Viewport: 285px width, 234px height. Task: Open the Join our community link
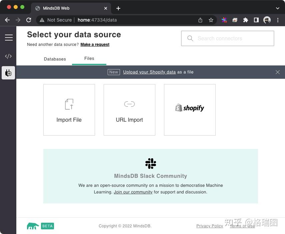pos(133,192)
